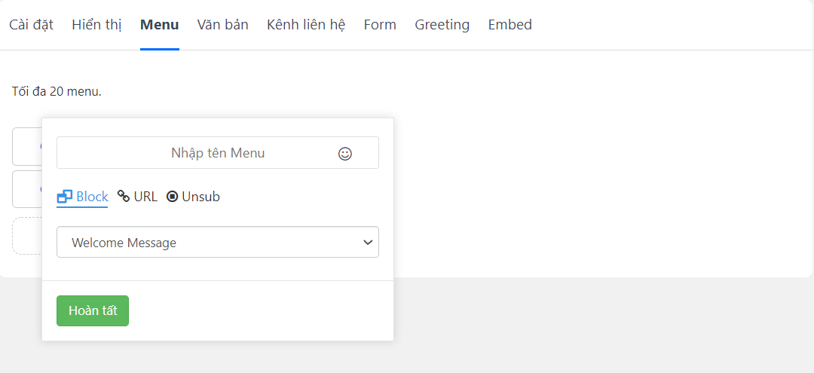Click the second menu item box behind popup

tap(27, 189)
